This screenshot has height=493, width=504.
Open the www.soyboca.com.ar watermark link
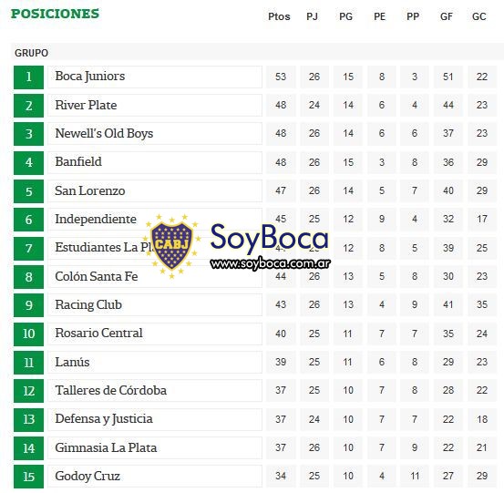click(270, 263)
